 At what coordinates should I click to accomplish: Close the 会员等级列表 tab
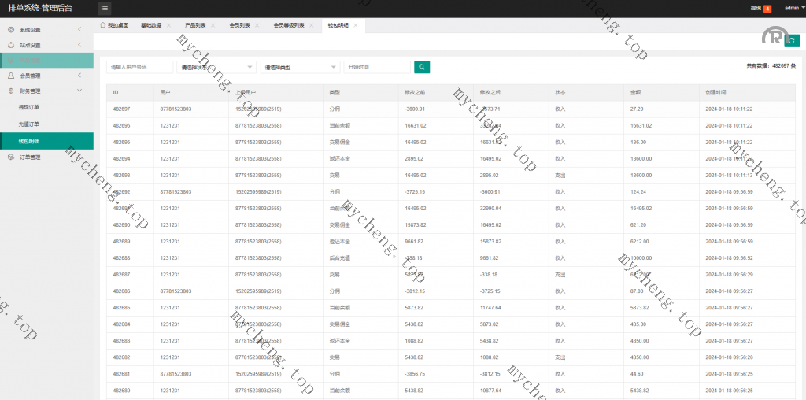311,25
